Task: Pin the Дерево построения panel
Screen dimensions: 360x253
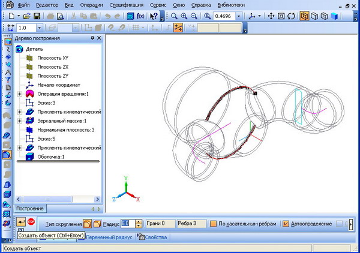Action: [92, 38]
